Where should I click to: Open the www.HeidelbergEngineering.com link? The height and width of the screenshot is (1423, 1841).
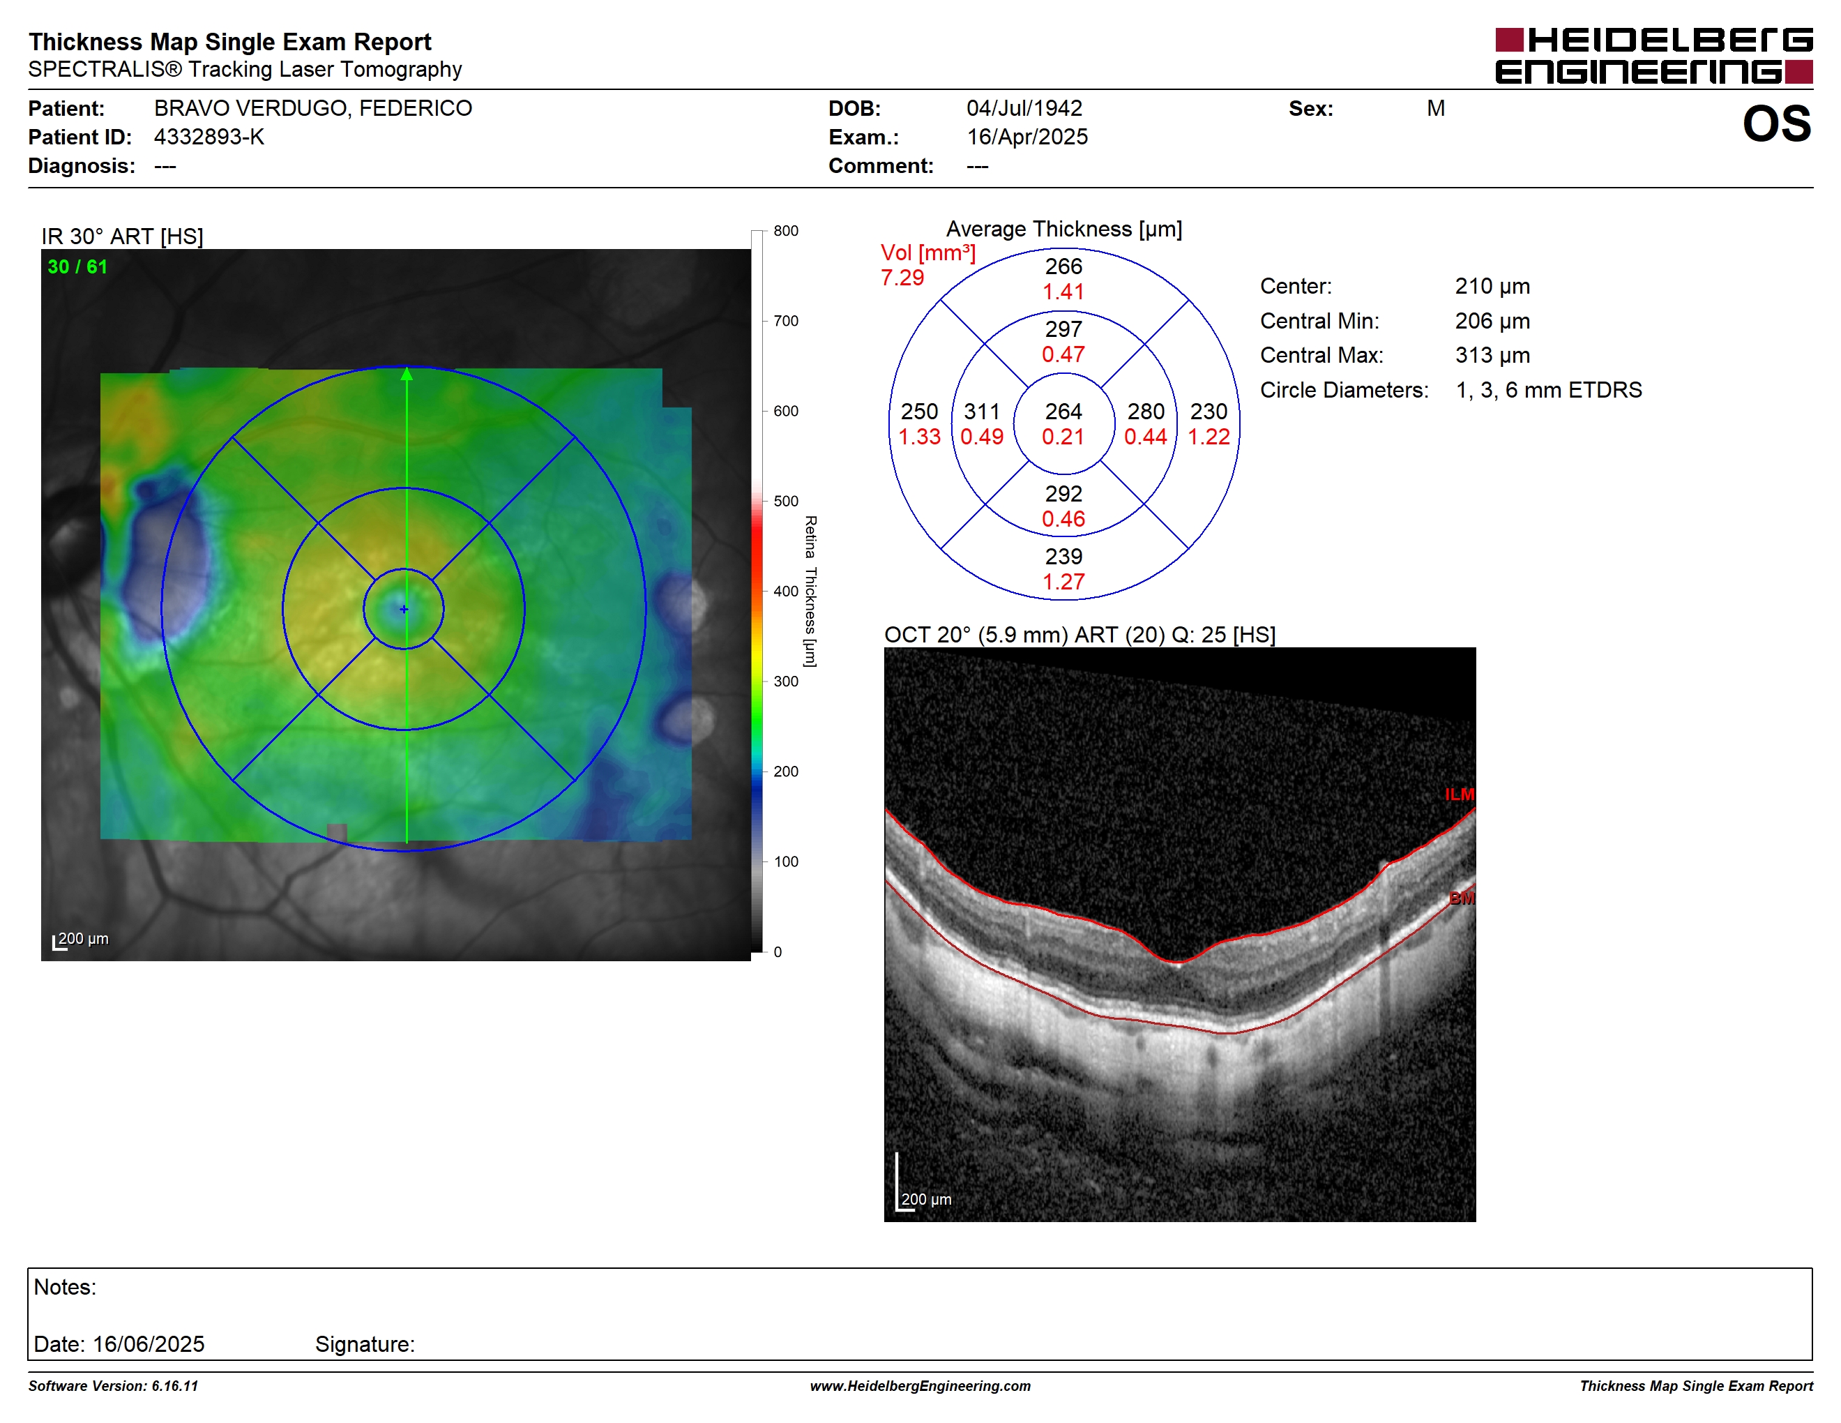920,1386
